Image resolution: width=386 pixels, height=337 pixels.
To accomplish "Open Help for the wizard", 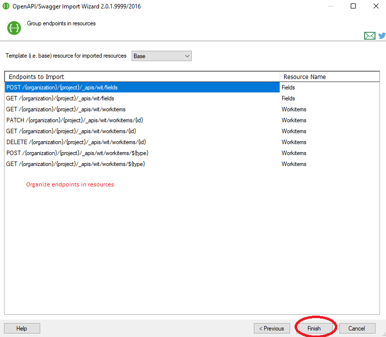I will pyautogui.click(x=22, y=329).
